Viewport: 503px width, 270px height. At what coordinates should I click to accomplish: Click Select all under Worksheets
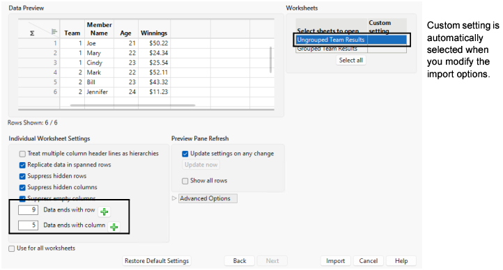pos(351,61)
